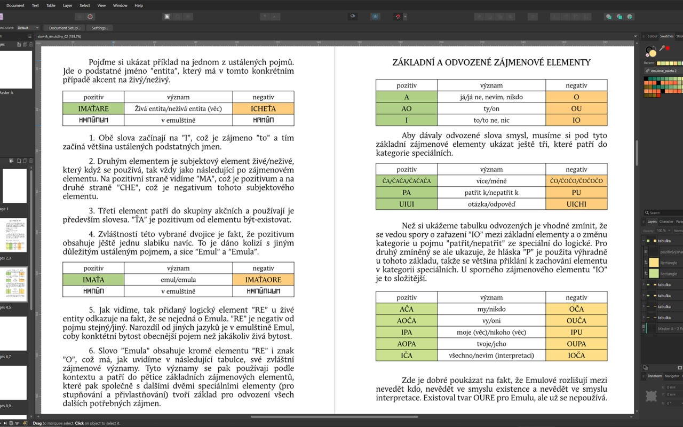Screen dimensions: 683x427
Task: Select the Pages 4,5 spread thumbnail
Action: [x=14, y=284]
